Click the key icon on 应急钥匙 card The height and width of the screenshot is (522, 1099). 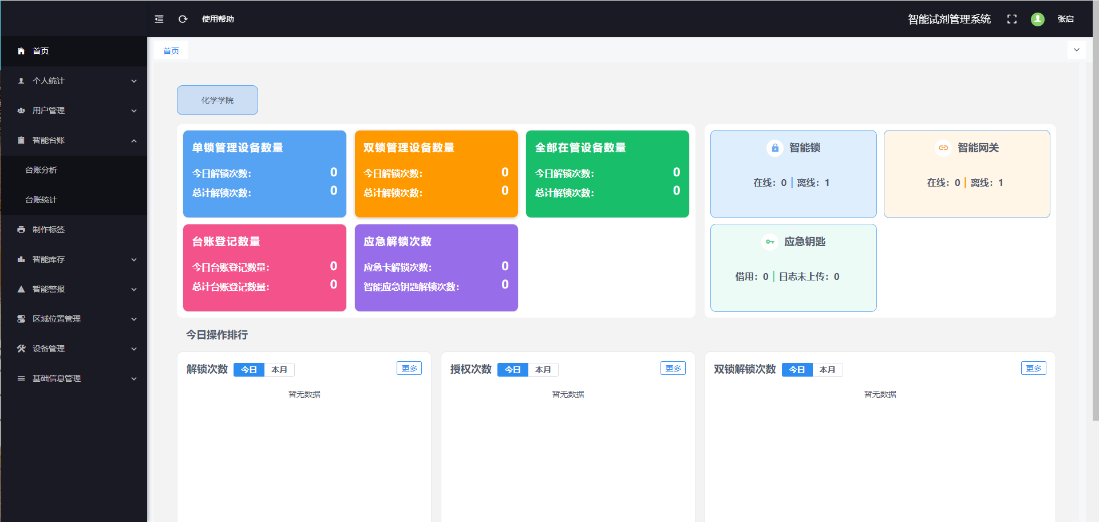pos(769,242)
